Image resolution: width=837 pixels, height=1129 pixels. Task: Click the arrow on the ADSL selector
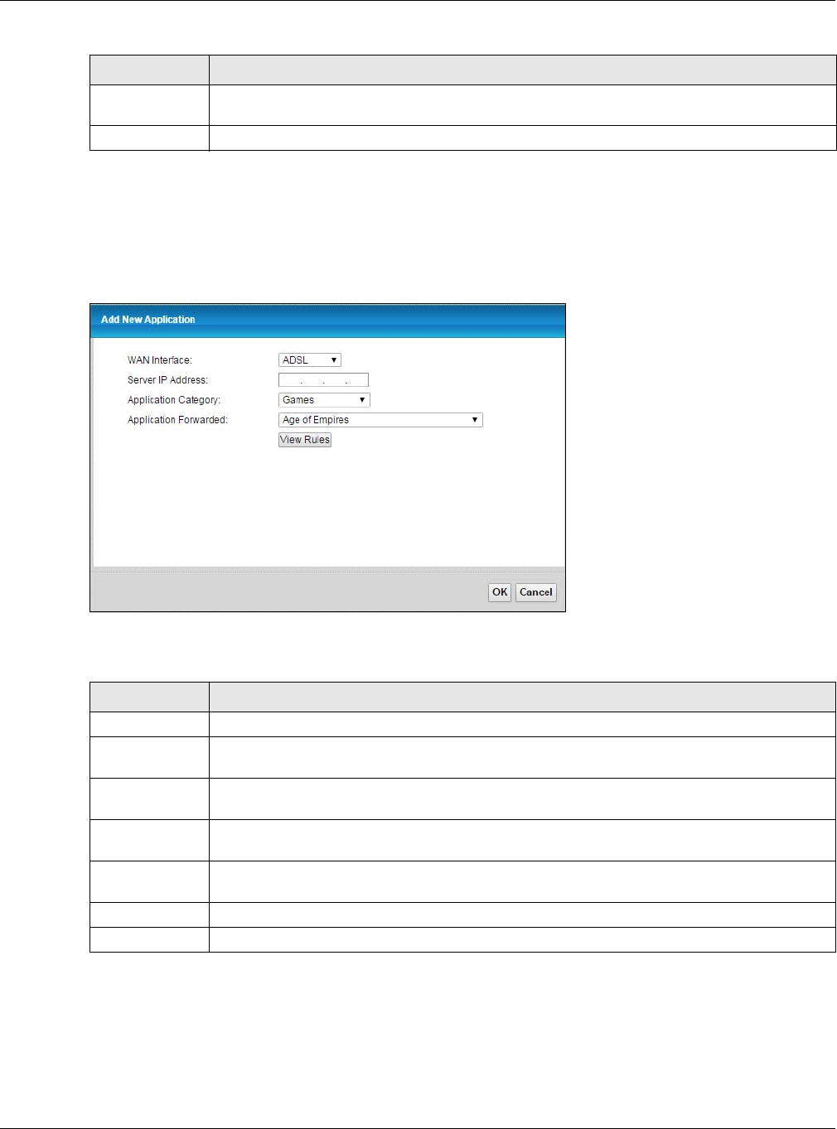pyautogui.click(x=334, y=360)
